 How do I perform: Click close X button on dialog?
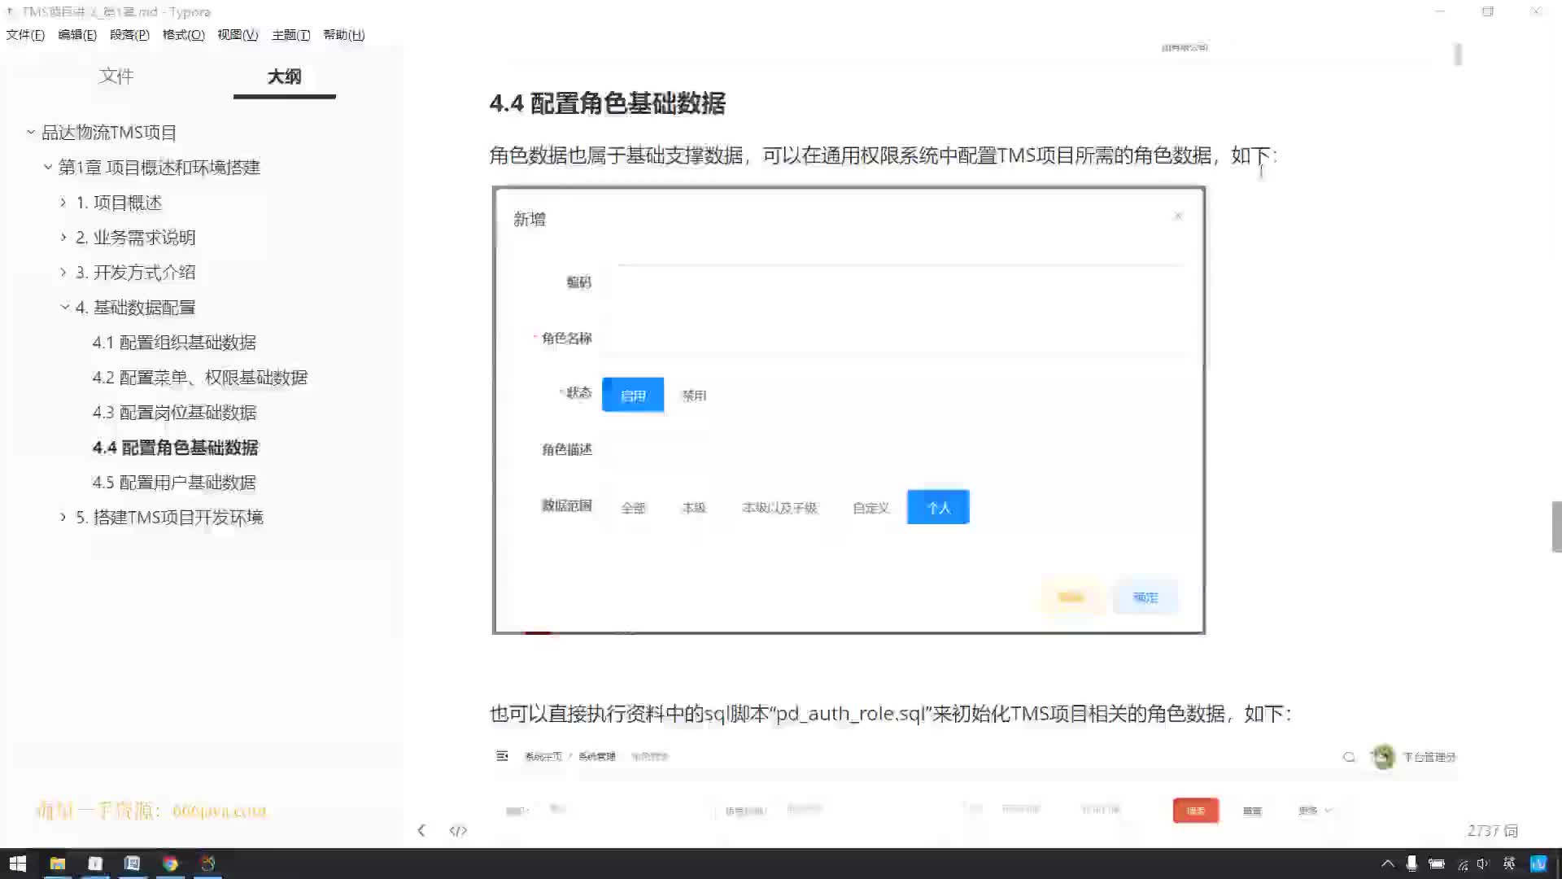(x=1177, y=216)
